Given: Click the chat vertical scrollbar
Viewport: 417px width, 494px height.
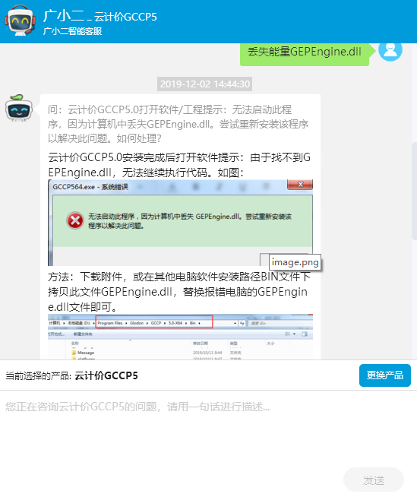Looking at the screenshot, I should (x=414, y=192).
